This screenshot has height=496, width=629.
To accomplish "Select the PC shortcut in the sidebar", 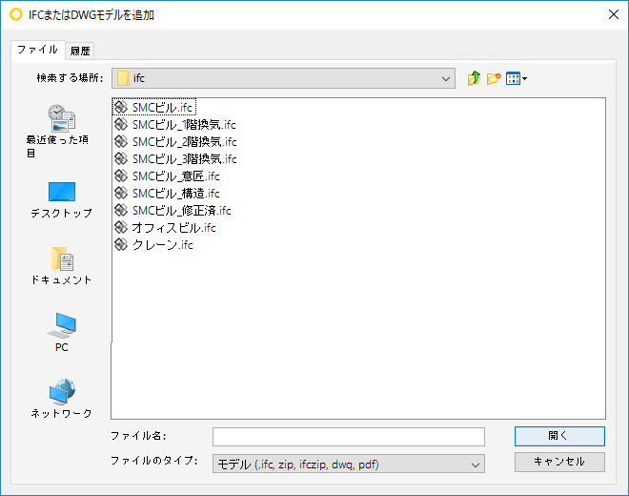I will [61, 333].
